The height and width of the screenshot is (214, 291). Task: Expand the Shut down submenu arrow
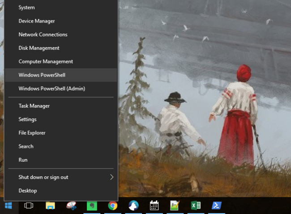tap(111, 177)
